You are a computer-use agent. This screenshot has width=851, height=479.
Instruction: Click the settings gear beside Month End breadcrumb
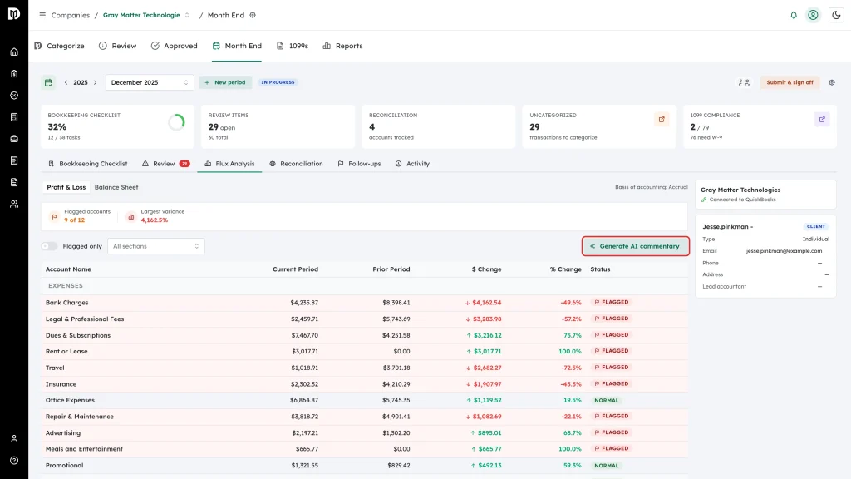tap(253, 15)
